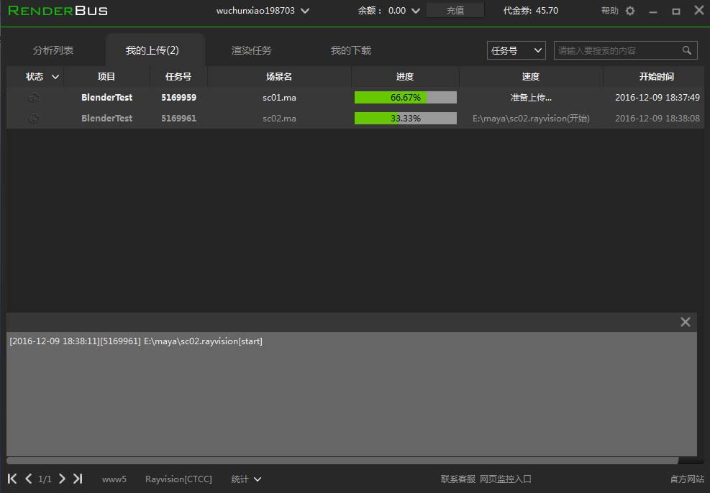Click 项目 column header
The width and height of the screenshot is (710, 493).
tap(106, 76)
